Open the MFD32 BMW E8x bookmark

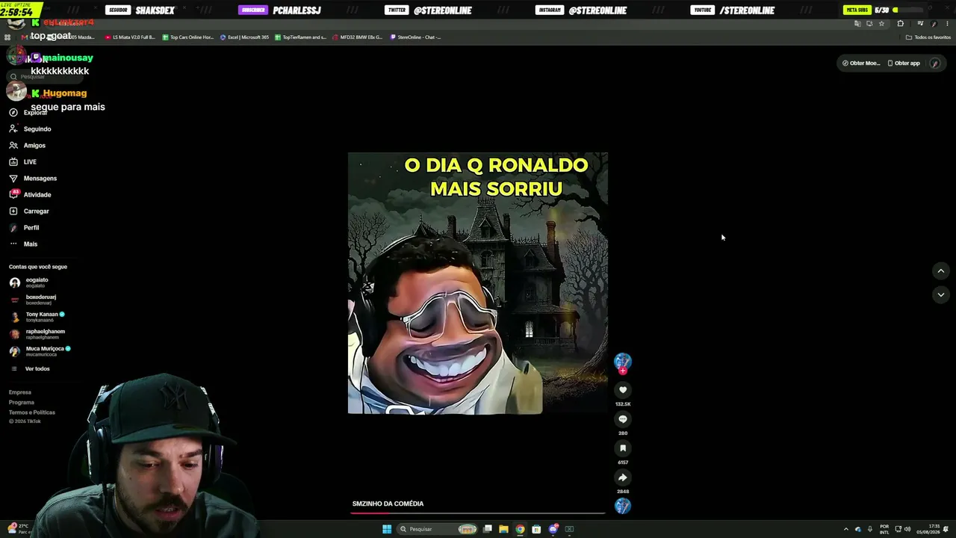[x=358, y=37]
